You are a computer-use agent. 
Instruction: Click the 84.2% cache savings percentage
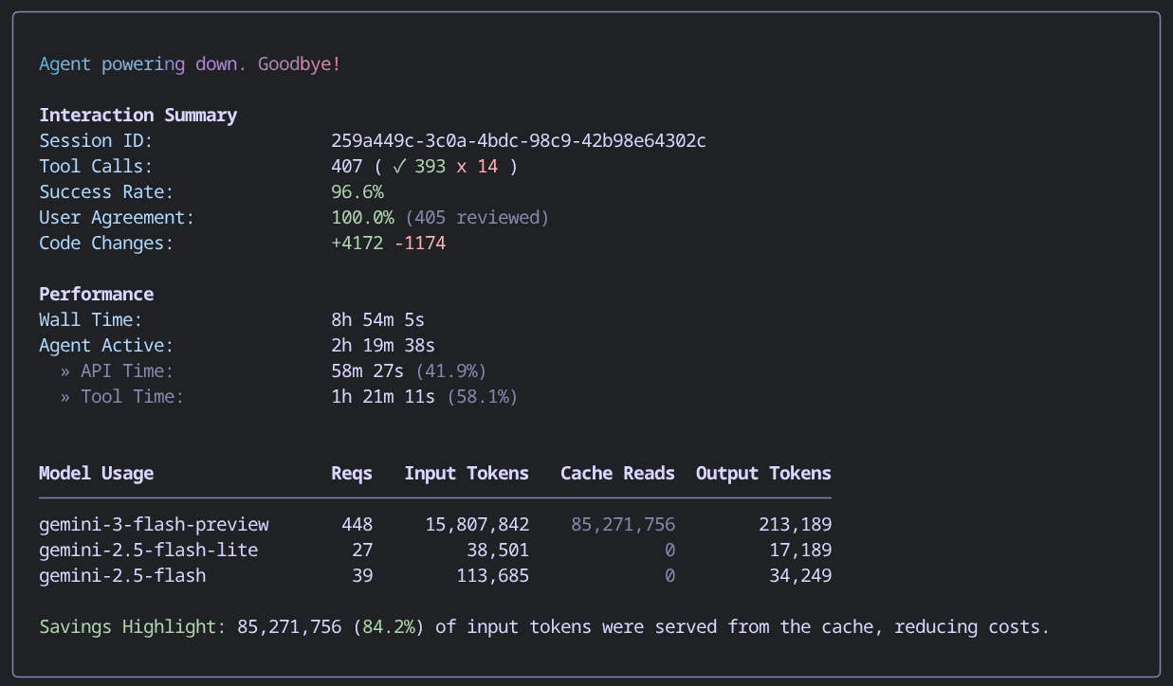click(x=391, y=626)
